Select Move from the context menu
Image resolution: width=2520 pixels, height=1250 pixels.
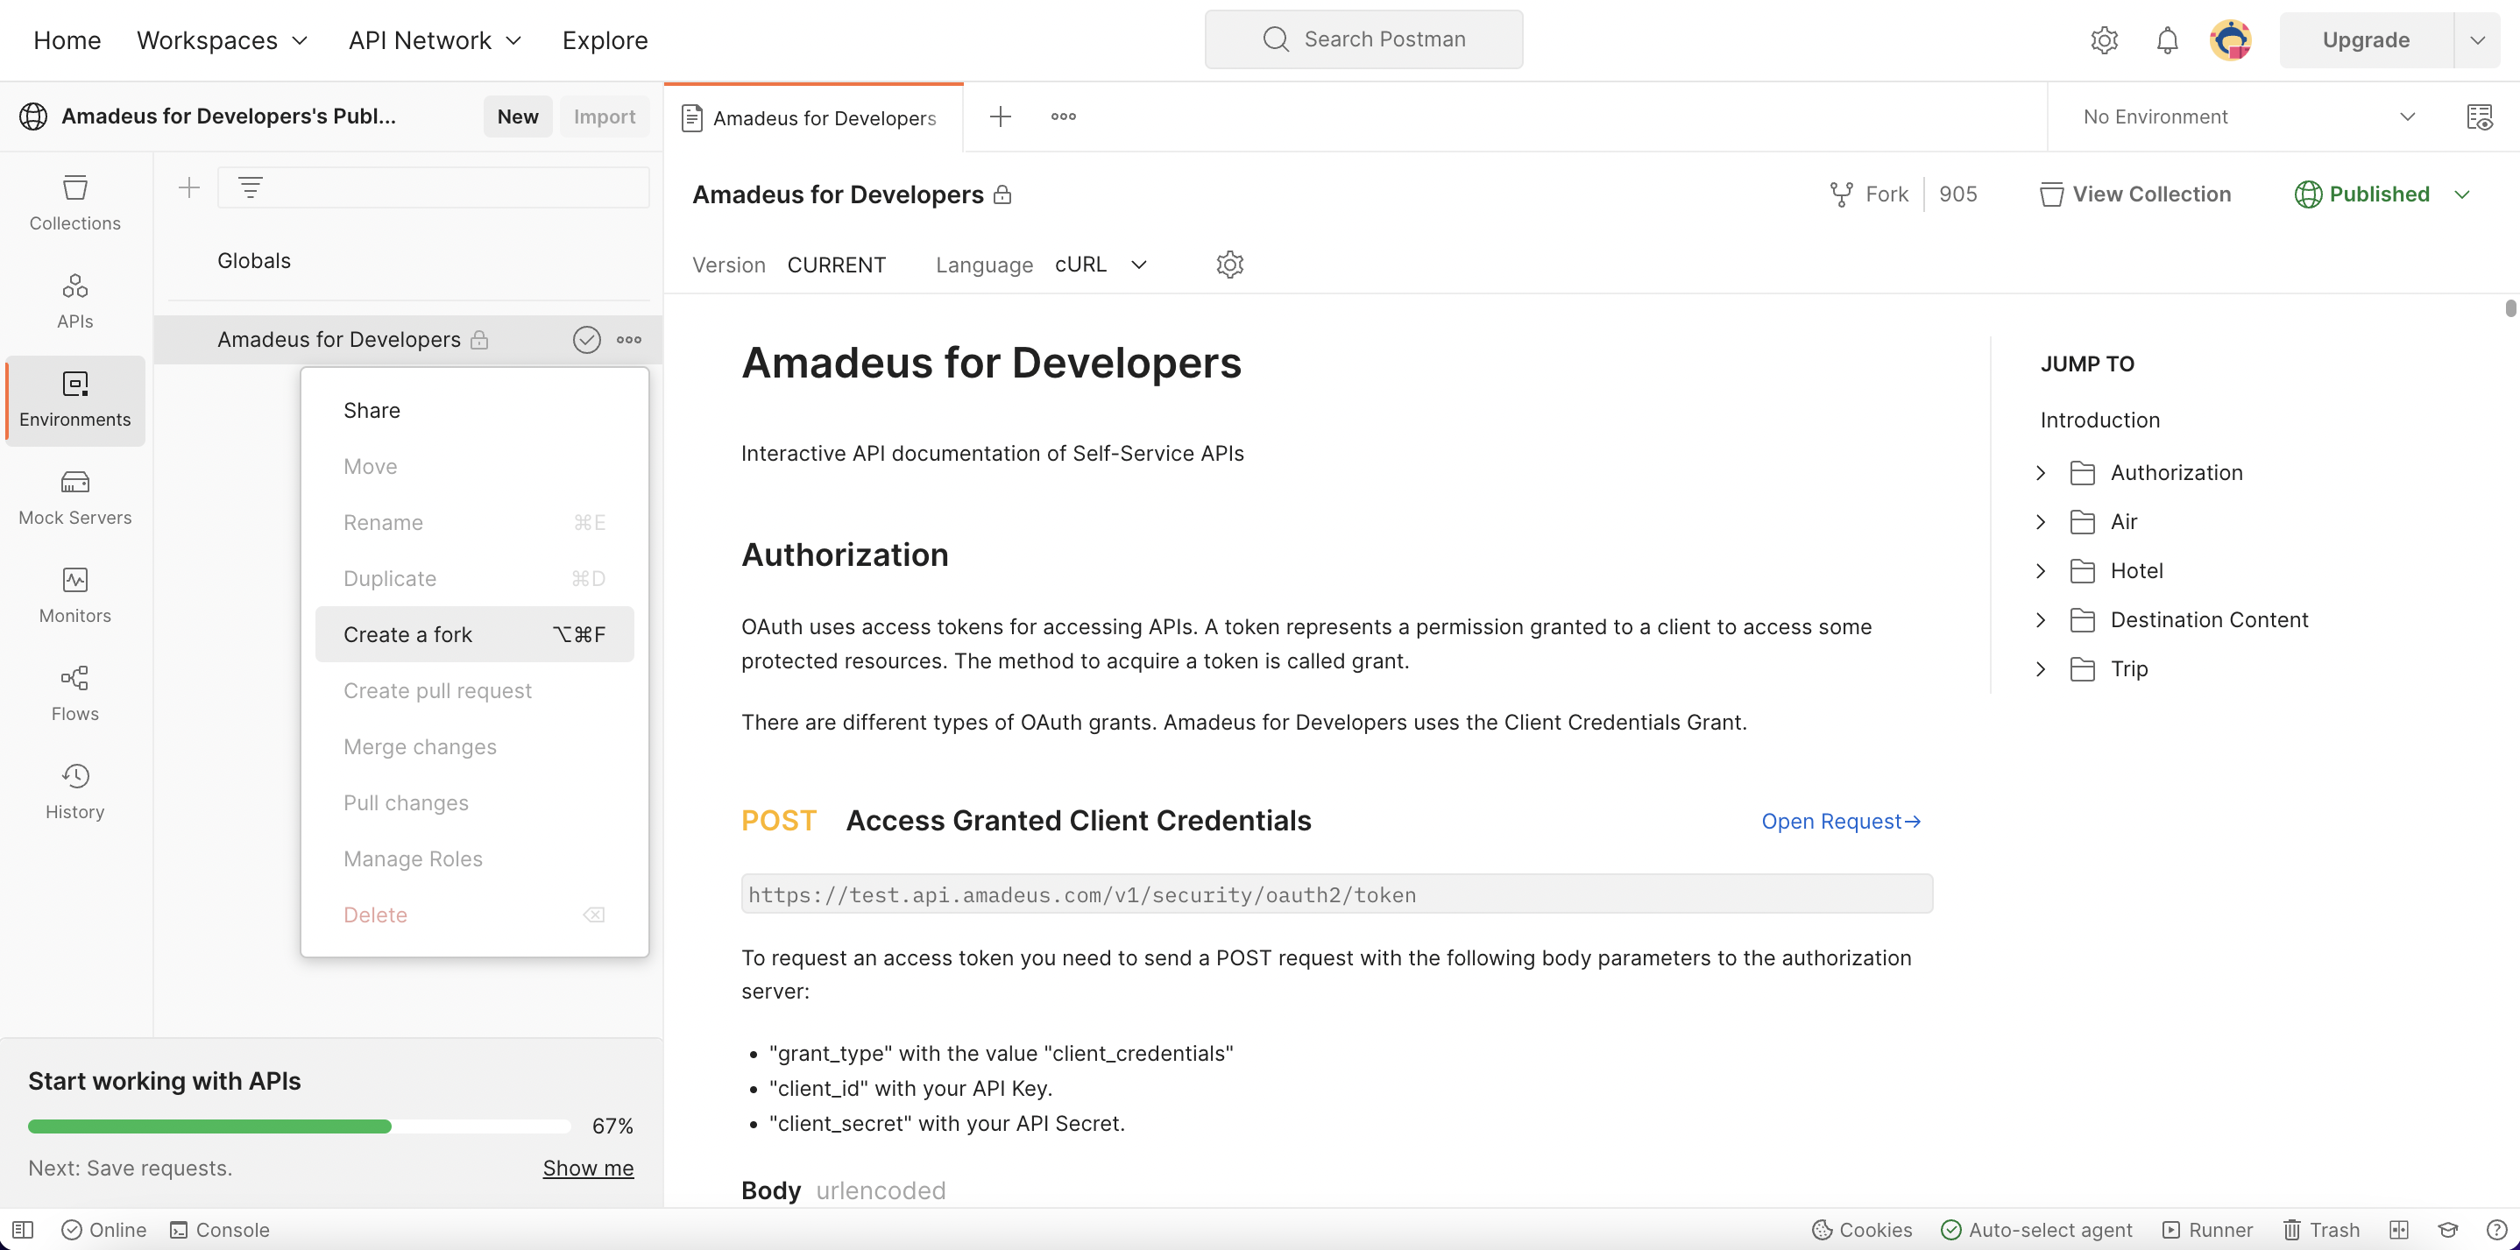474,467
